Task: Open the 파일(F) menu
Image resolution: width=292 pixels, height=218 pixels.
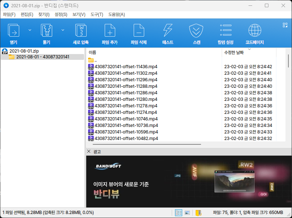Action: click(x=9, y=15)
